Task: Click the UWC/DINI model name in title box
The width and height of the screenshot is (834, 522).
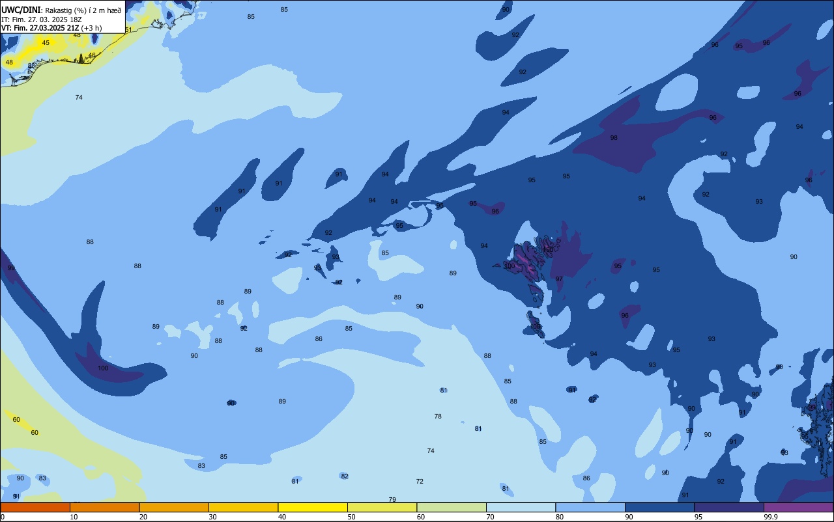Action: 21,10
